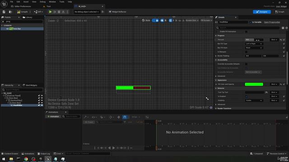Open the Content Drawer

point(10,153)
